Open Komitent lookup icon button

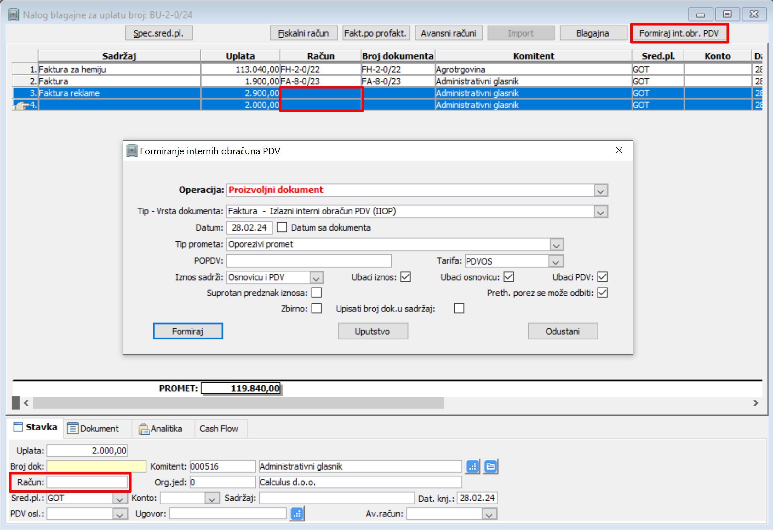(472, 466)
